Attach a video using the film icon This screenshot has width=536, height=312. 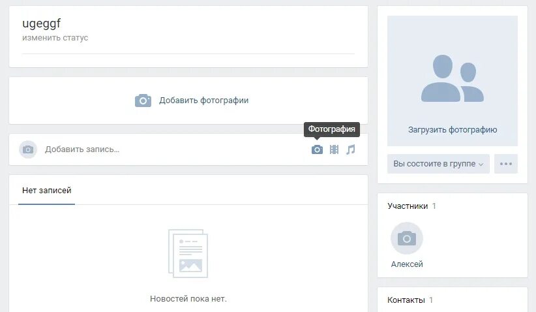coord(334,149)
